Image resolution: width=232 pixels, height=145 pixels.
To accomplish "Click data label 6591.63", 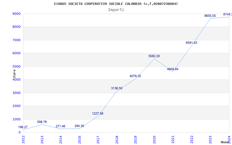I will 191,43.
